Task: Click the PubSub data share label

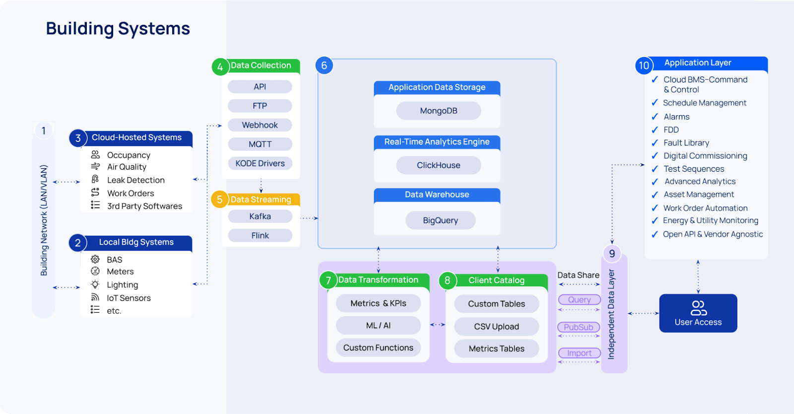Action: (579, 327)
